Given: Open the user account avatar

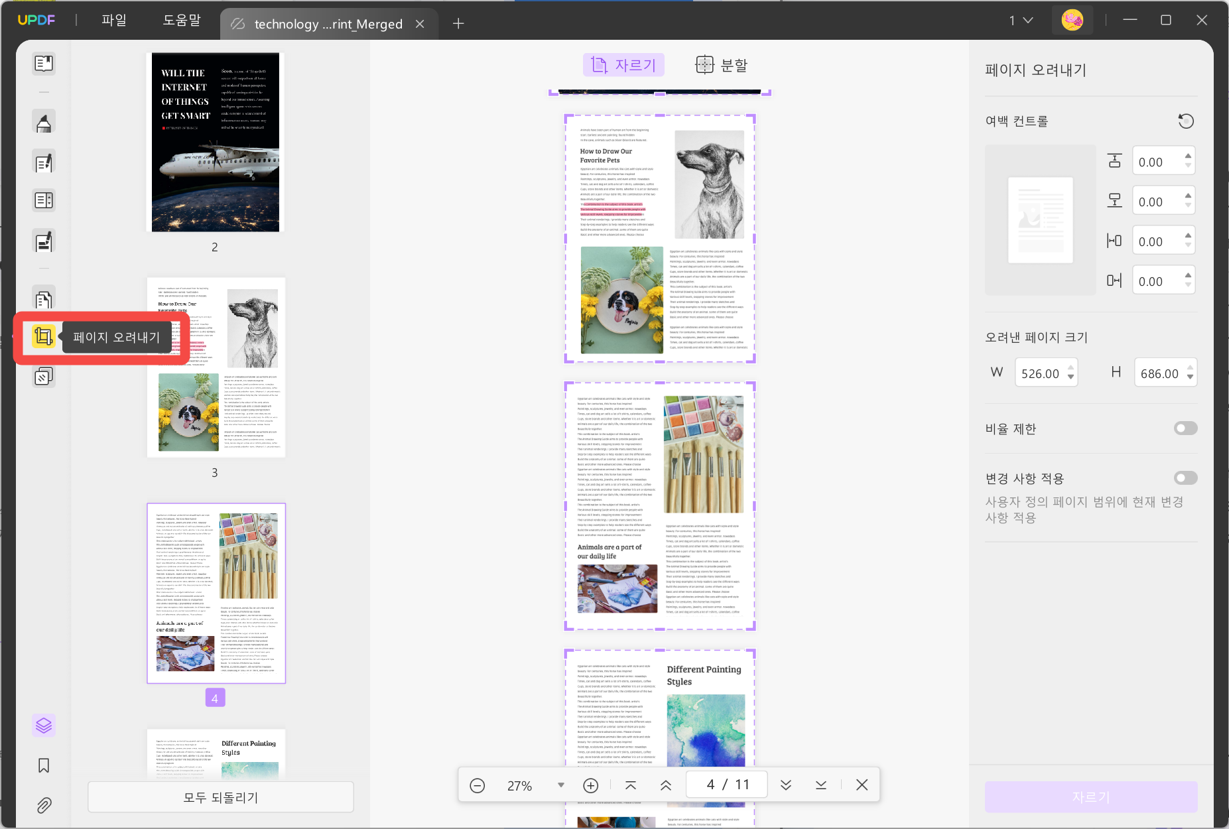Looking at the screenshot, I should click(1072, 21).
